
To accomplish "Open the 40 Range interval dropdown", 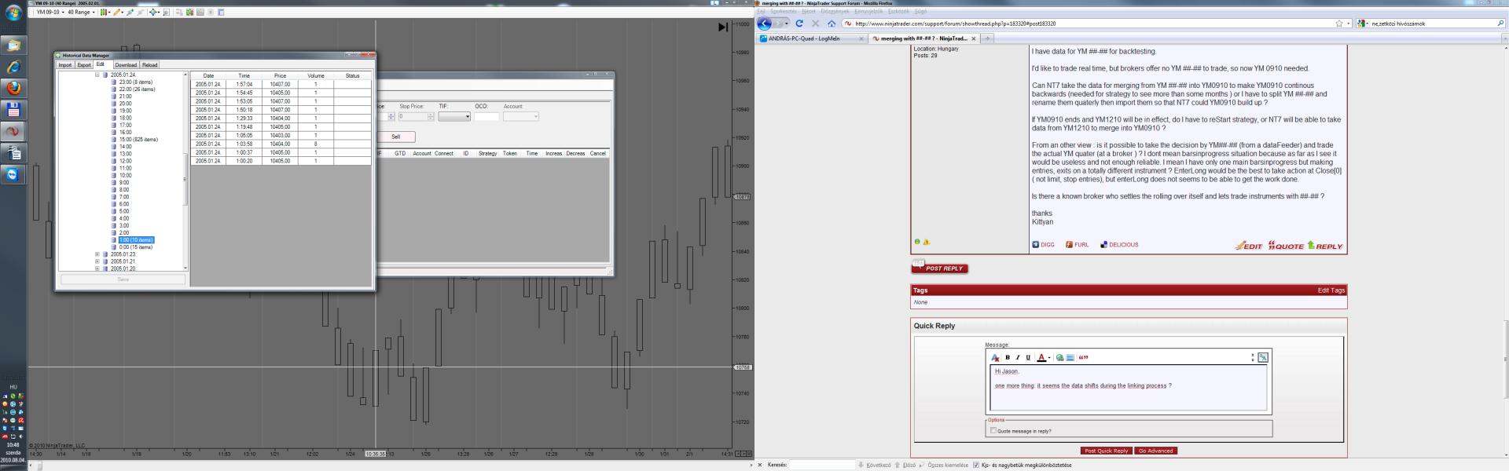I will (81, 13).
